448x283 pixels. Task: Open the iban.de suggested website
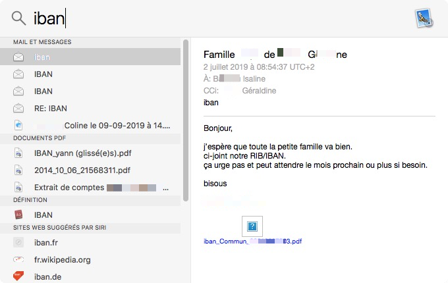tap(47, 276)
